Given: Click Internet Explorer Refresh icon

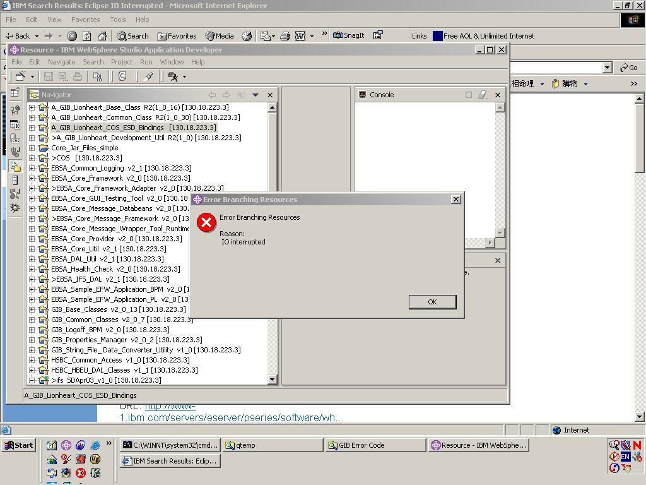Looking at the screenshot, I should [x=87, y=36].
